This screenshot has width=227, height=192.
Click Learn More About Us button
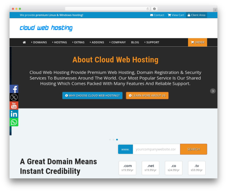(147, 96)
